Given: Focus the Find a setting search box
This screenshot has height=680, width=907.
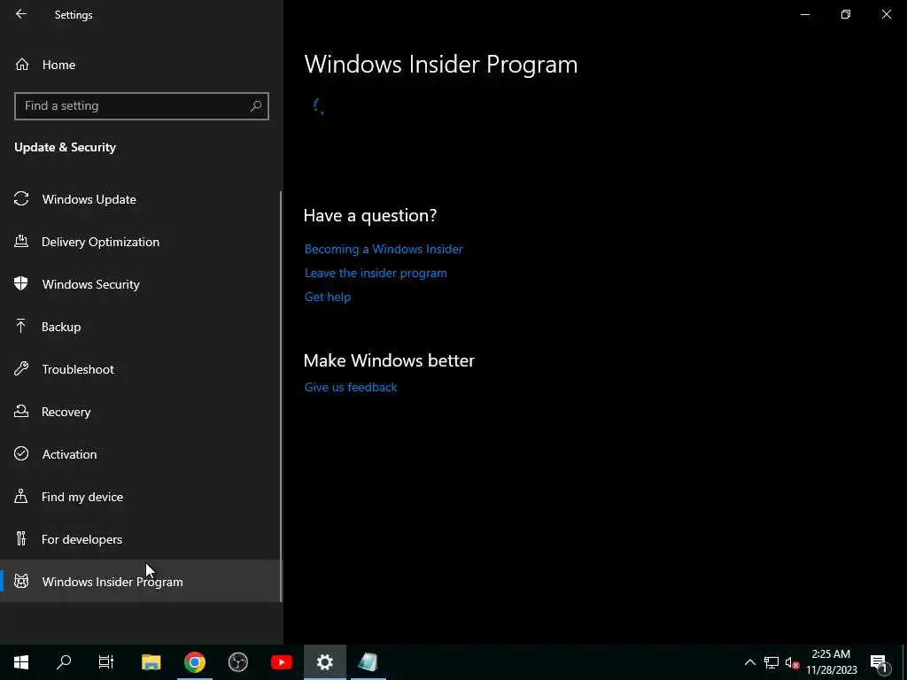Looking at the screenshot, I should point(142,106).
